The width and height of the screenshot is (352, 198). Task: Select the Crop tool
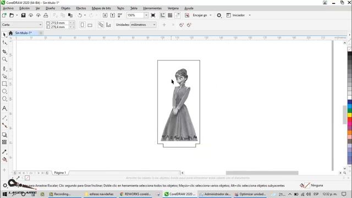coord(4,52)
